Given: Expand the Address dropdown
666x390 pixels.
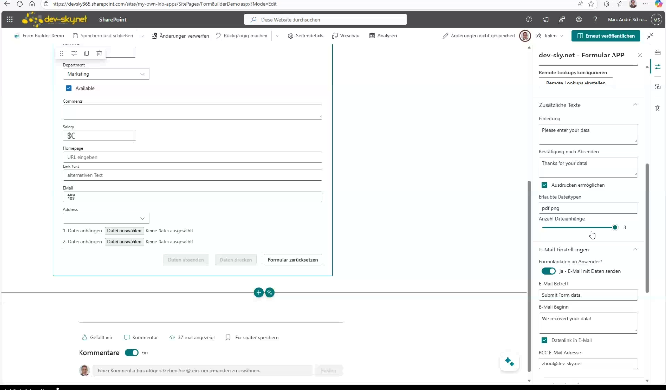Looking at the screenshot, I should coord(106,218).
